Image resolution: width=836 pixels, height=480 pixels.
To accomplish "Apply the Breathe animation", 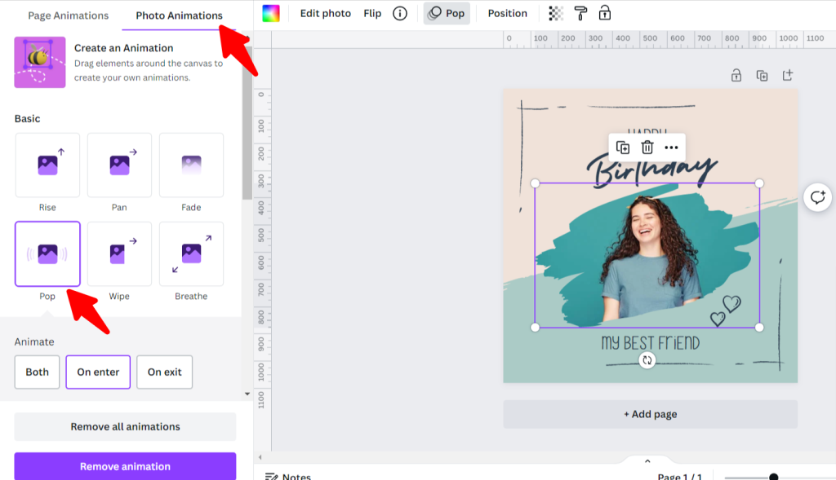I will coord(191,254).
